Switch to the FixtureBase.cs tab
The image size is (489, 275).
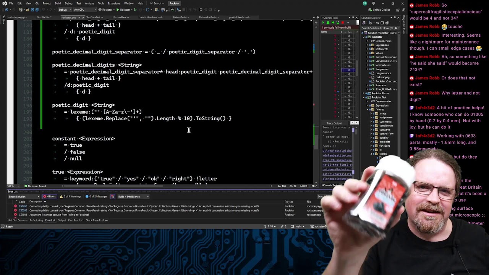pyautogui.click(x=121, y=17)
